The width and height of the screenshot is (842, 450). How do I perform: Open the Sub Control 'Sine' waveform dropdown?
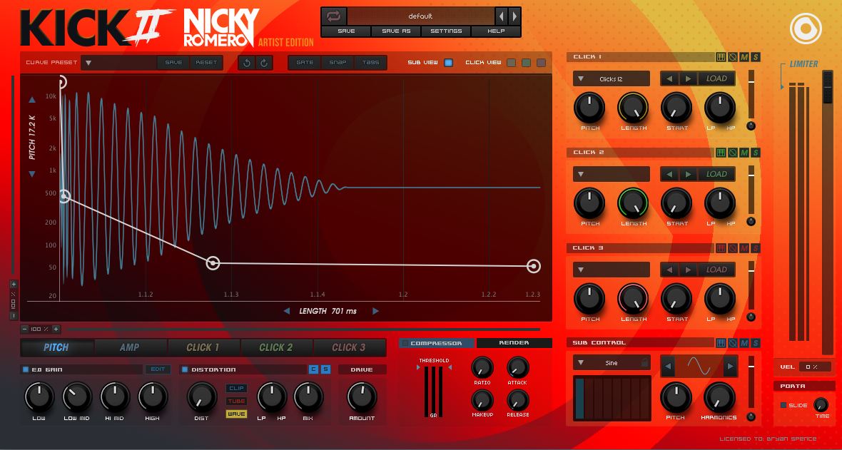tap(611, 363)
